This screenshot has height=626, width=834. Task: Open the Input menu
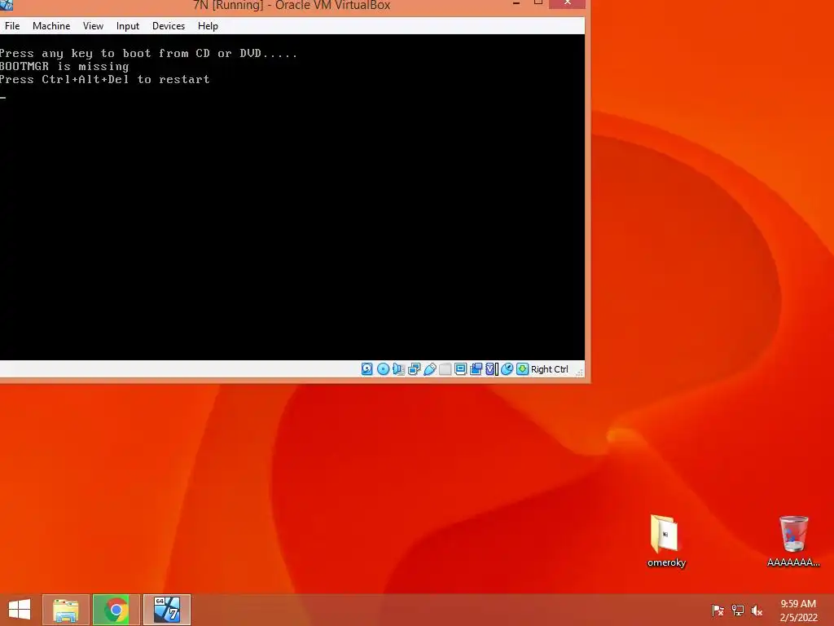click(128, 25)
